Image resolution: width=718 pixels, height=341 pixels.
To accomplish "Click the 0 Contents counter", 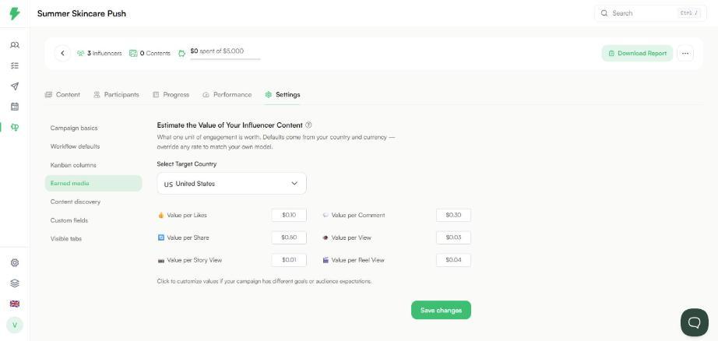I will click(150, 53).
